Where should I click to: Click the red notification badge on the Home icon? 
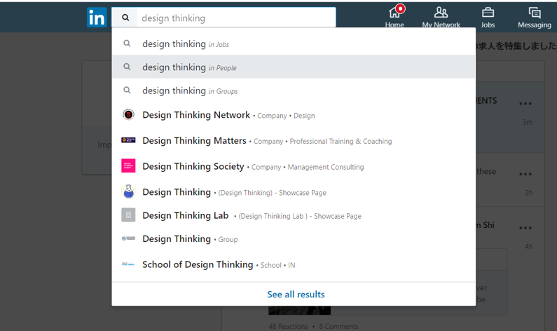click(400, 8)
